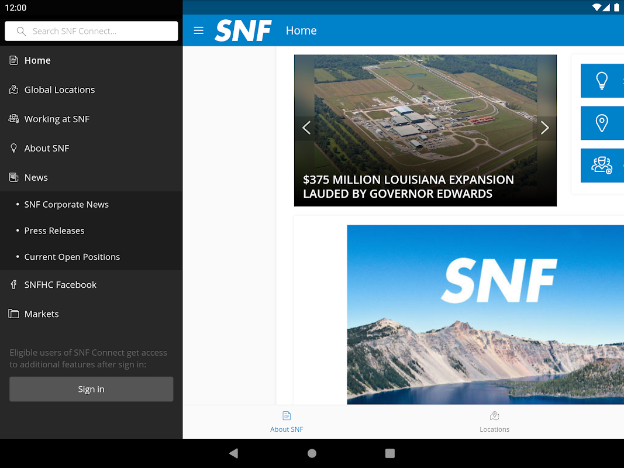Tap the SNF logo in header
624x468 pixels.
coord(243,30)
